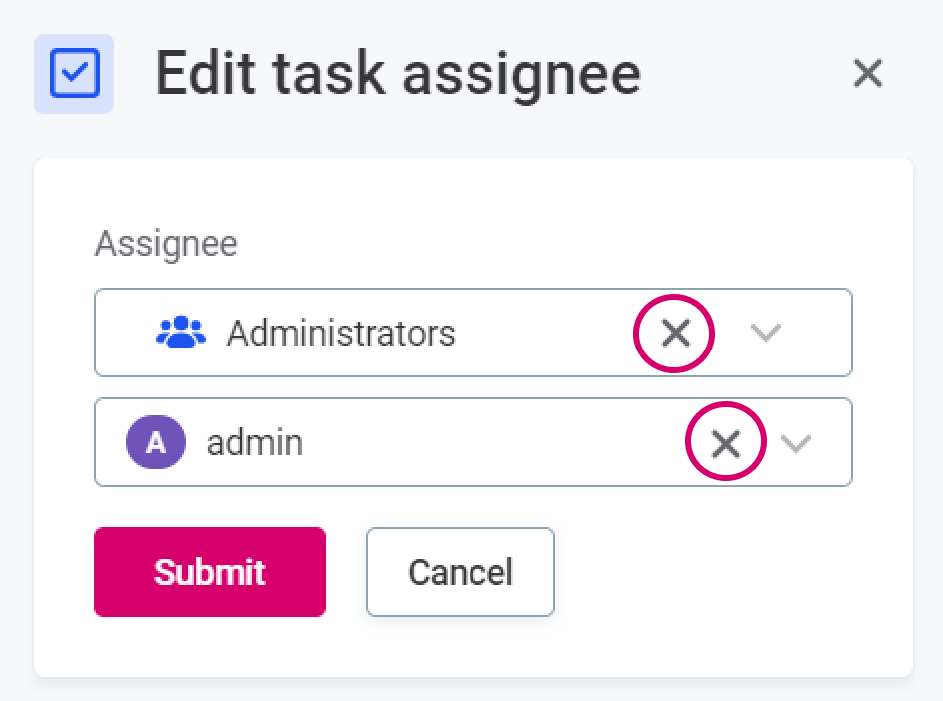Expand the Administrators group dropdown chevron
943x701 pixels.
pos(765,334)
